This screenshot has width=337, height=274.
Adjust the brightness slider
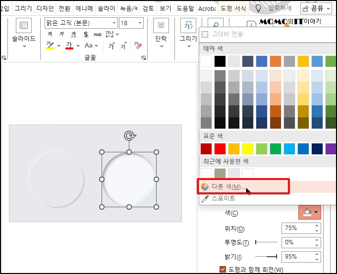coord(267,256)
